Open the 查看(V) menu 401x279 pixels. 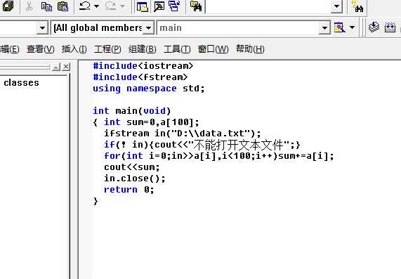(41, 49)
